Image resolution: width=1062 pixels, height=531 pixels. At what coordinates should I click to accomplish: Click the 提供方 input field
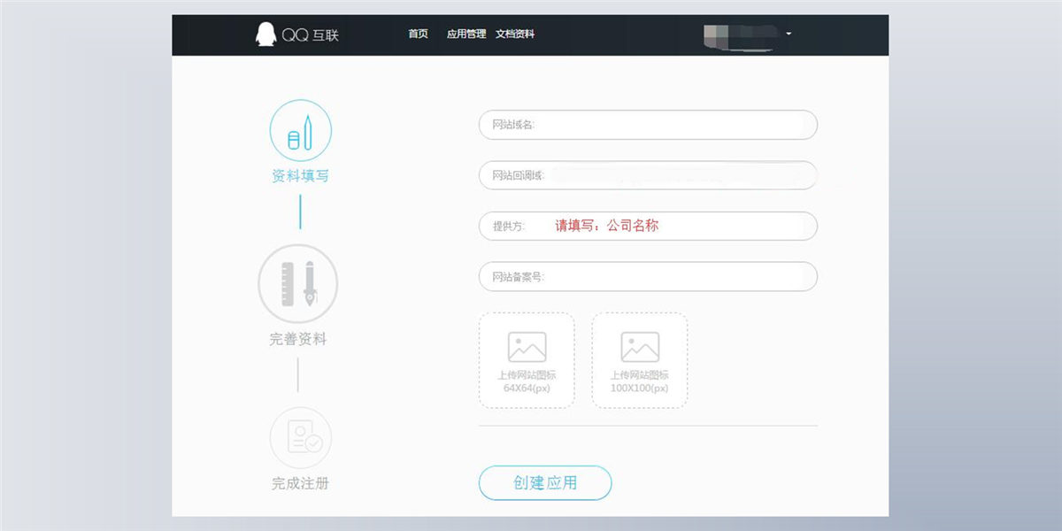click(x=648, y=226)
